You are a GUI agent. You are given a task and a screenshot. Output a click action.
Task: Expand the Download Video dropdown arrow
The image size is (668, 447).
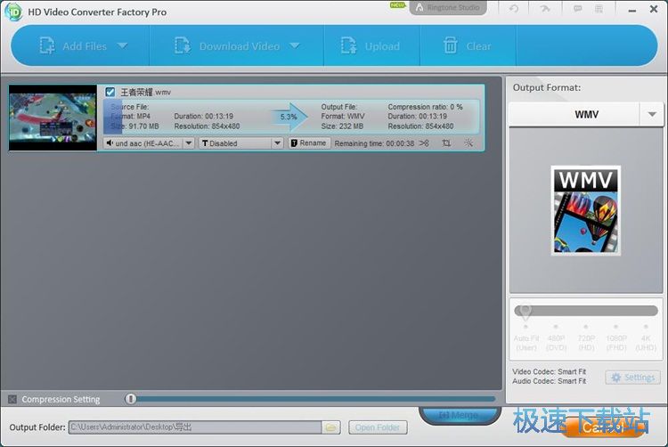point(295,45)
